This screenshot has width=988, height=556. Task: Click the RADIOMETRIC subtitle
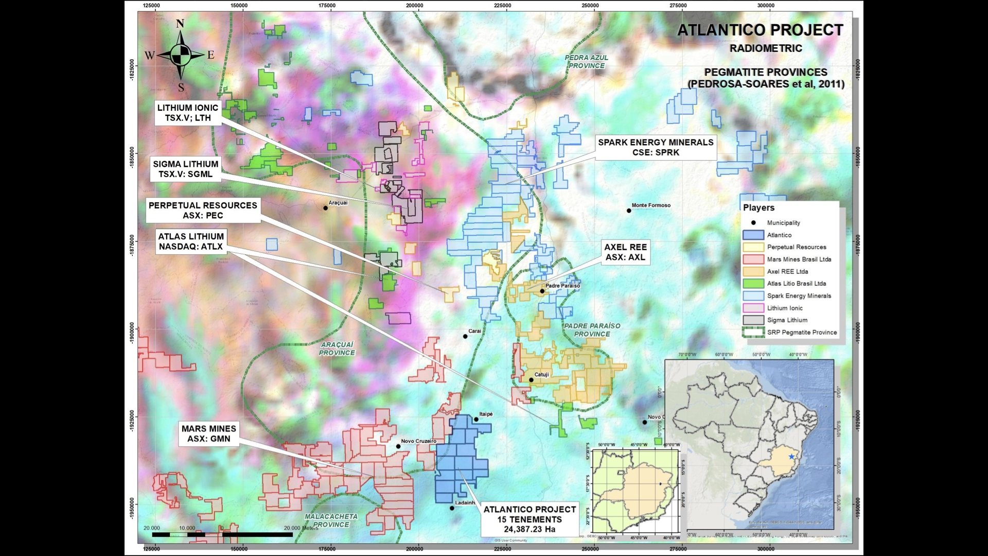766,48
